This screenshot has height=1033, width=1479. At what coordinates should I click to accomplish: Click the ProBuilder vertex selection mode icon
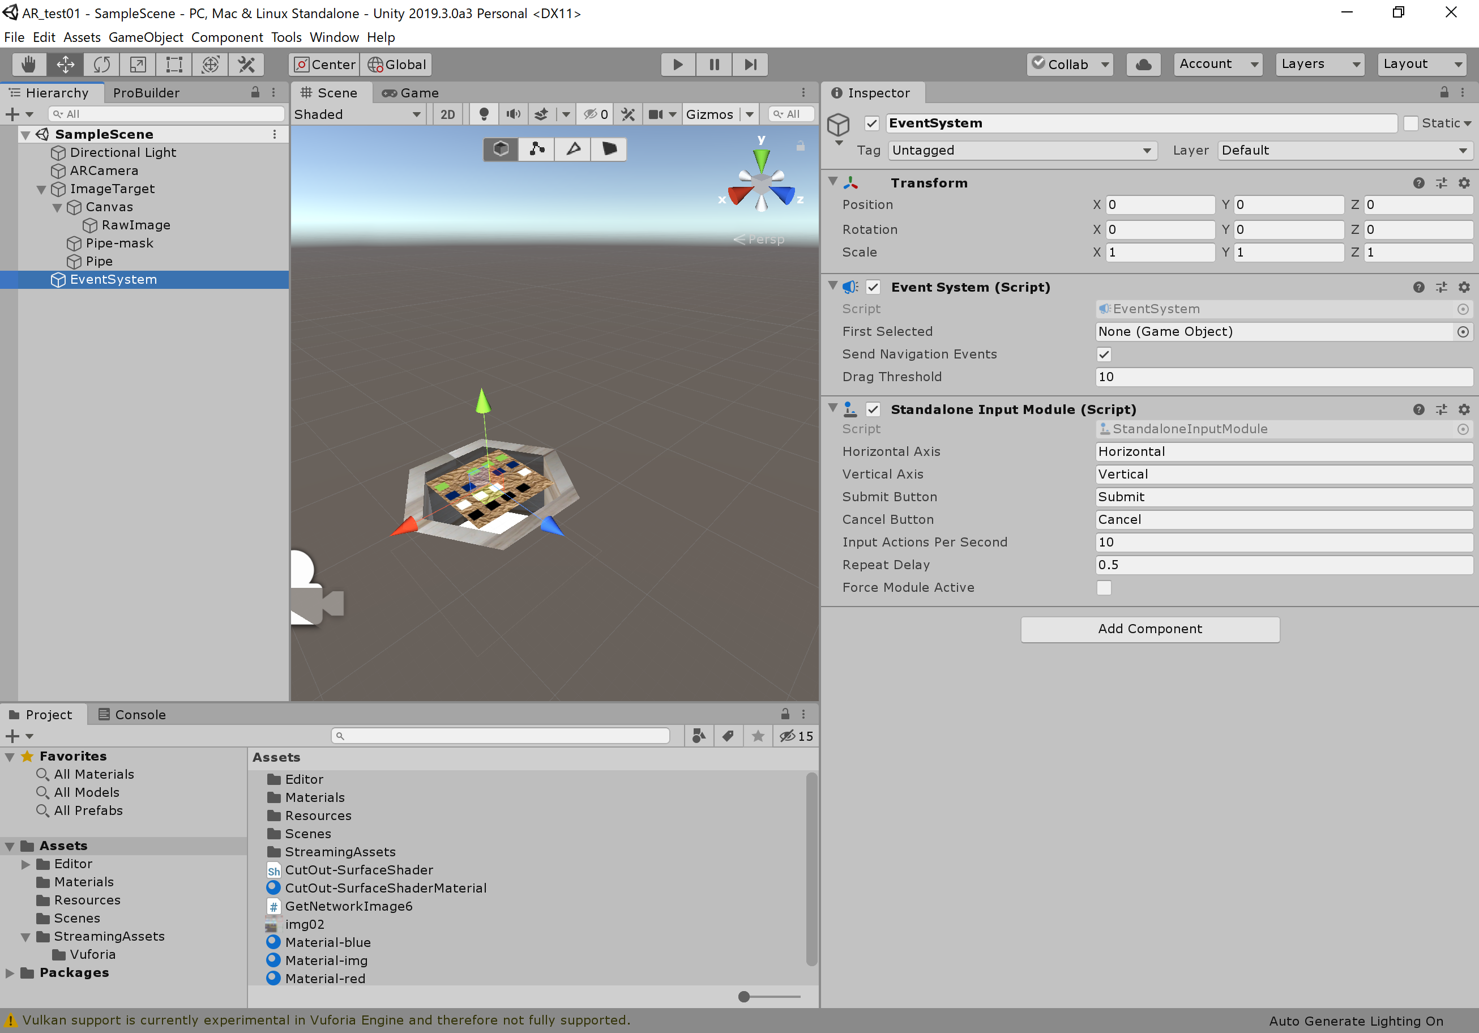(x=537, y=149)
